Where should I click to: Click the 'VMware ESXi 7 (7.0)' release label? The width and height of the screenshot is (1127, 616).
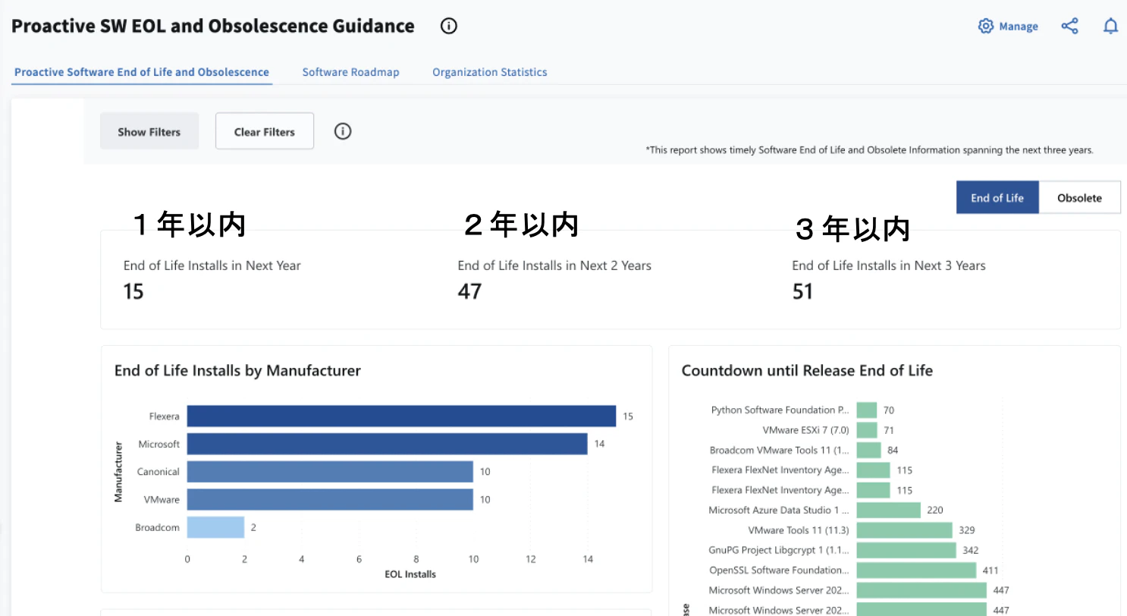(x=806, y=430)
